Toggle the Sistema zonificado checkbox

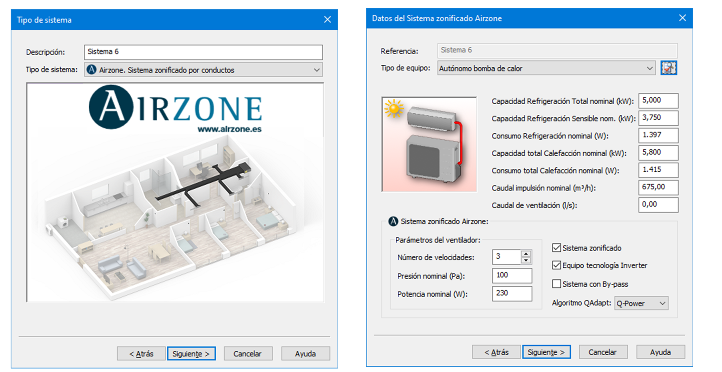tap(556, 248)
